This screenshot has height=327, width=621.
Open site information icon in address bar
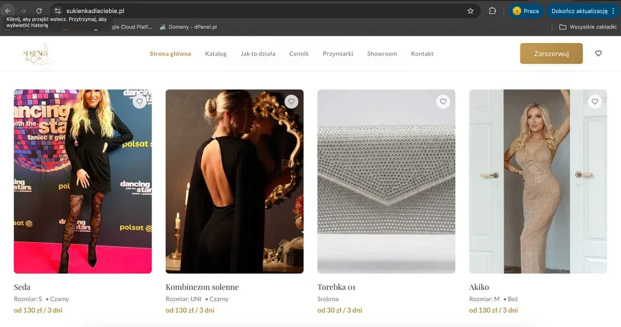pos(57,11)
